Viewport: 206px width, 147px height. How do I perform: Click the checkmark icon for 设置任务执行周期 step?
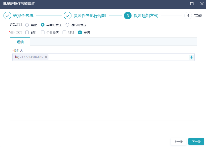click(x=68, y=16)
